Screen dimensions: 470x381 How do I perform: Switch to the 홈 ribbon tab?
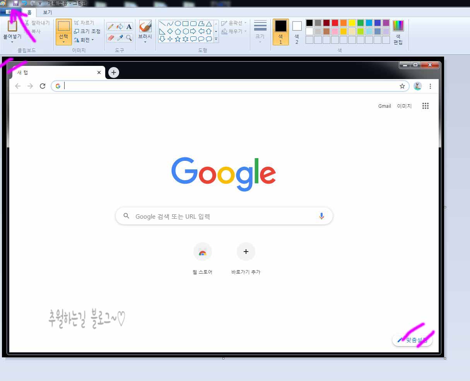coord(29,12)
